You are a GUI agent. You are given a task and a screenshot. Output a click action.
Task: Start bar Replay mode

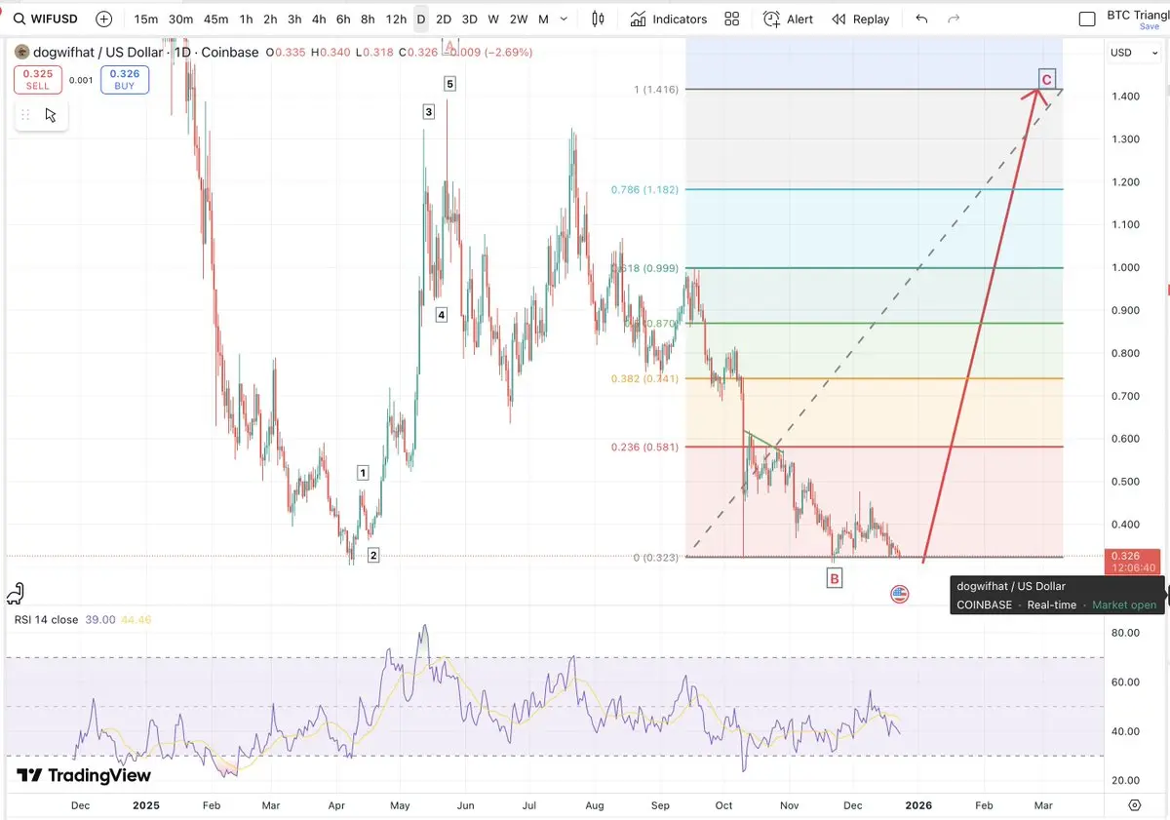861,19
